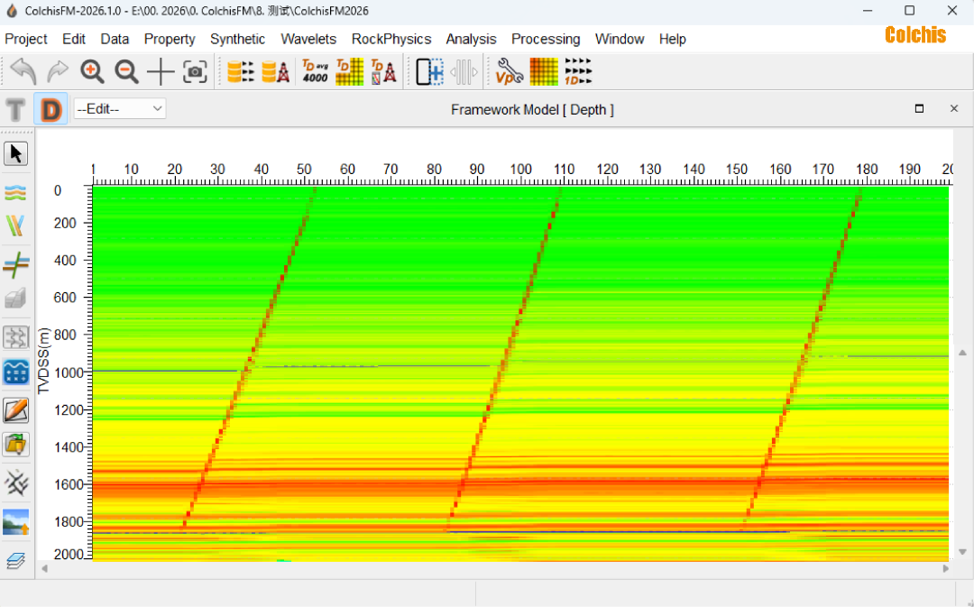Take a snapshot with the camera icon
This screenshot has height=607, width=974.
click(x=195, y=72)
